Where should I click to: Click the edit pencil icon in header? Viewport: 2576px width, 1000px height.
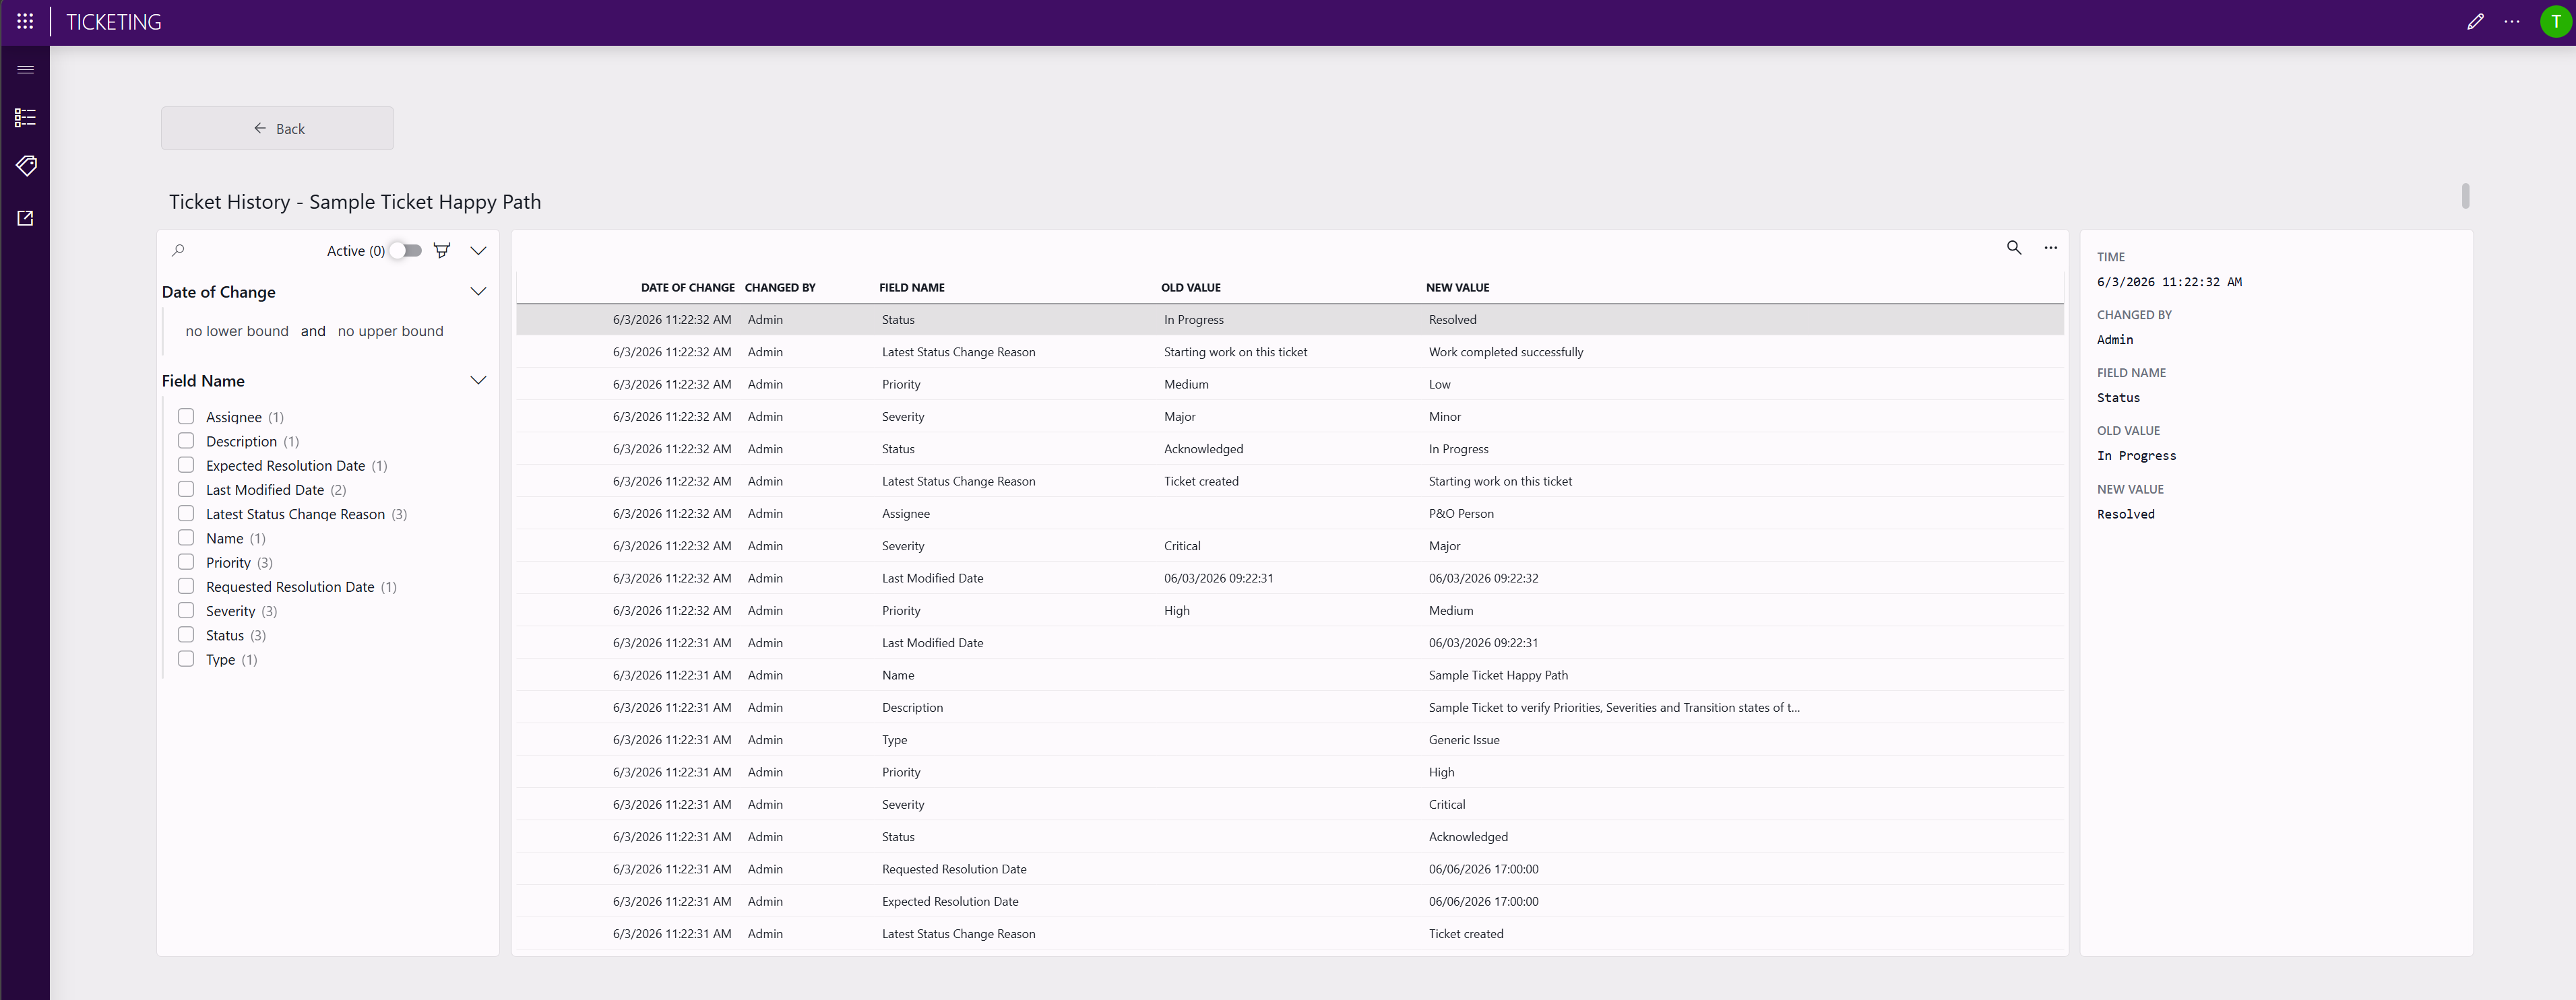click(2475, 21)
